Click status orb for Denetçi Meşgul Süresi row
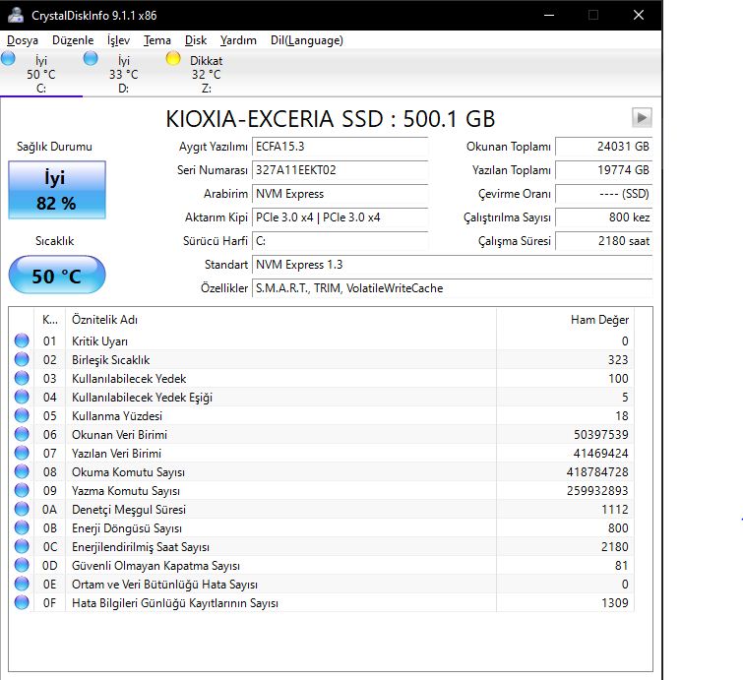The height and width of the screenshot is (680, 743). click(22, 510)
